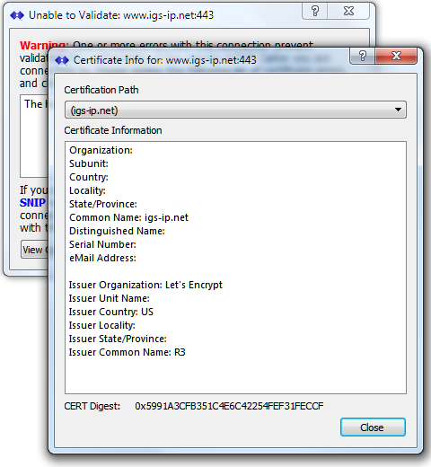
Task: Click the Issuer Organization Let's Encrypt line
Action: 145,285
